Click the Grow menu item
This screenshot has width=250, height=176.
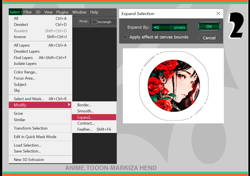(40, 113)
